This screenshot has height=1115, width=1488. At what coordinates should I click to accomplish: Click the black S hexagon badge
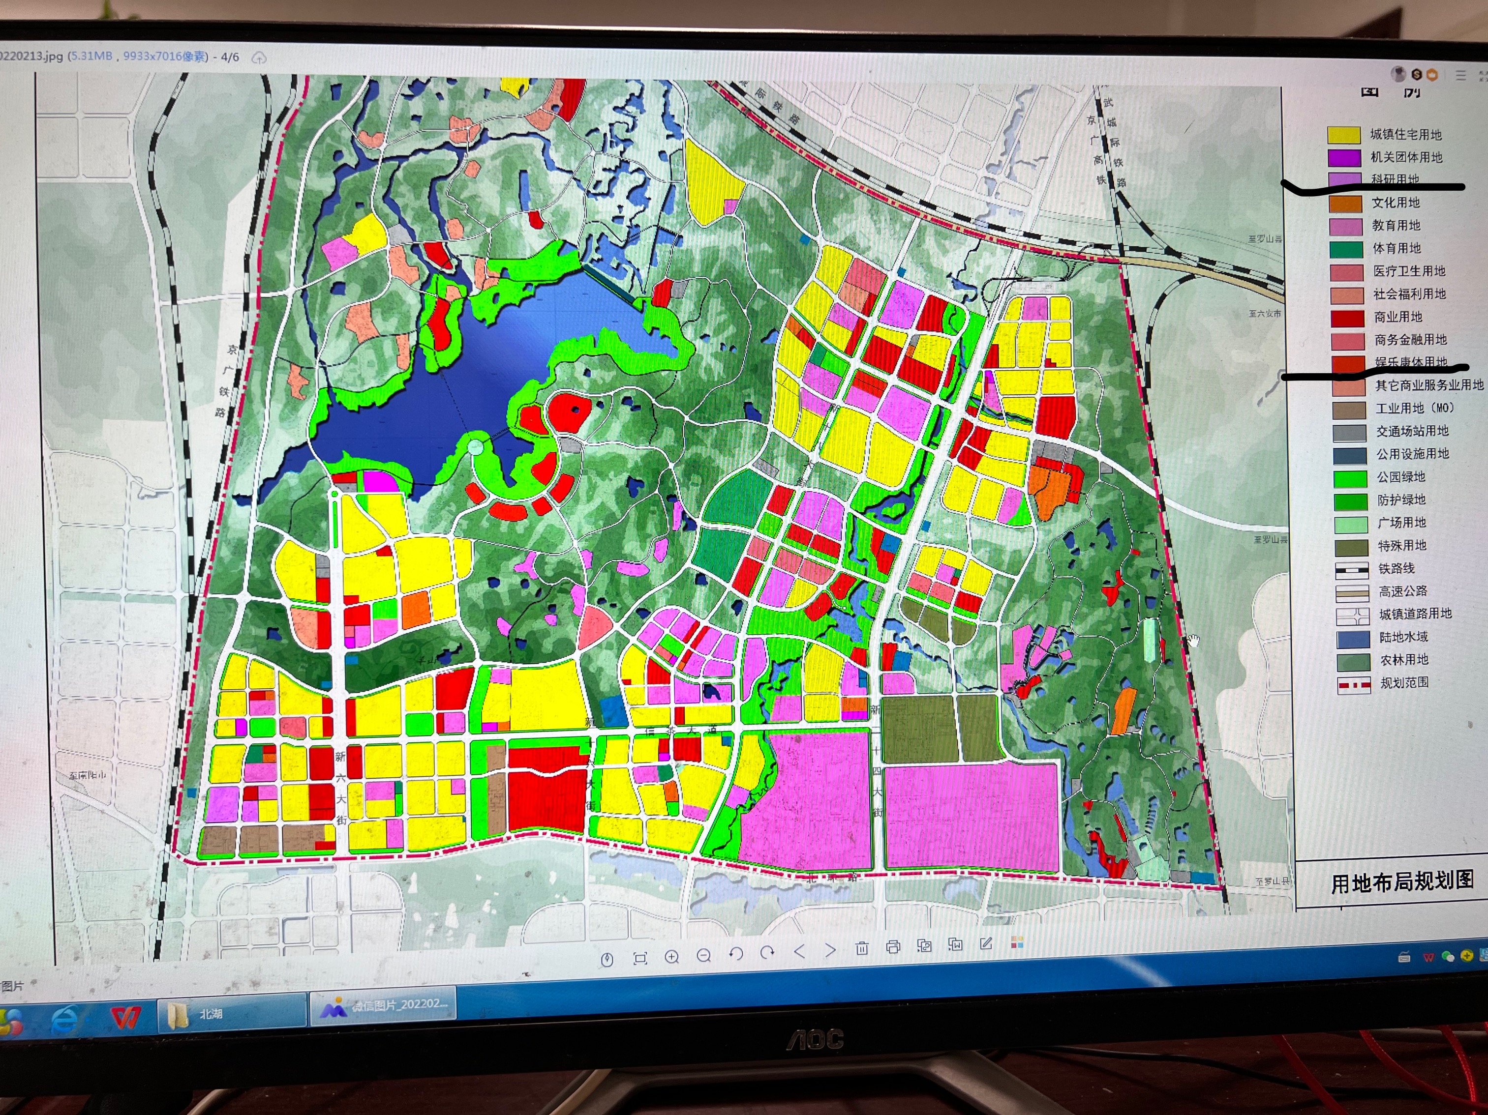[x=1417, y=75]
